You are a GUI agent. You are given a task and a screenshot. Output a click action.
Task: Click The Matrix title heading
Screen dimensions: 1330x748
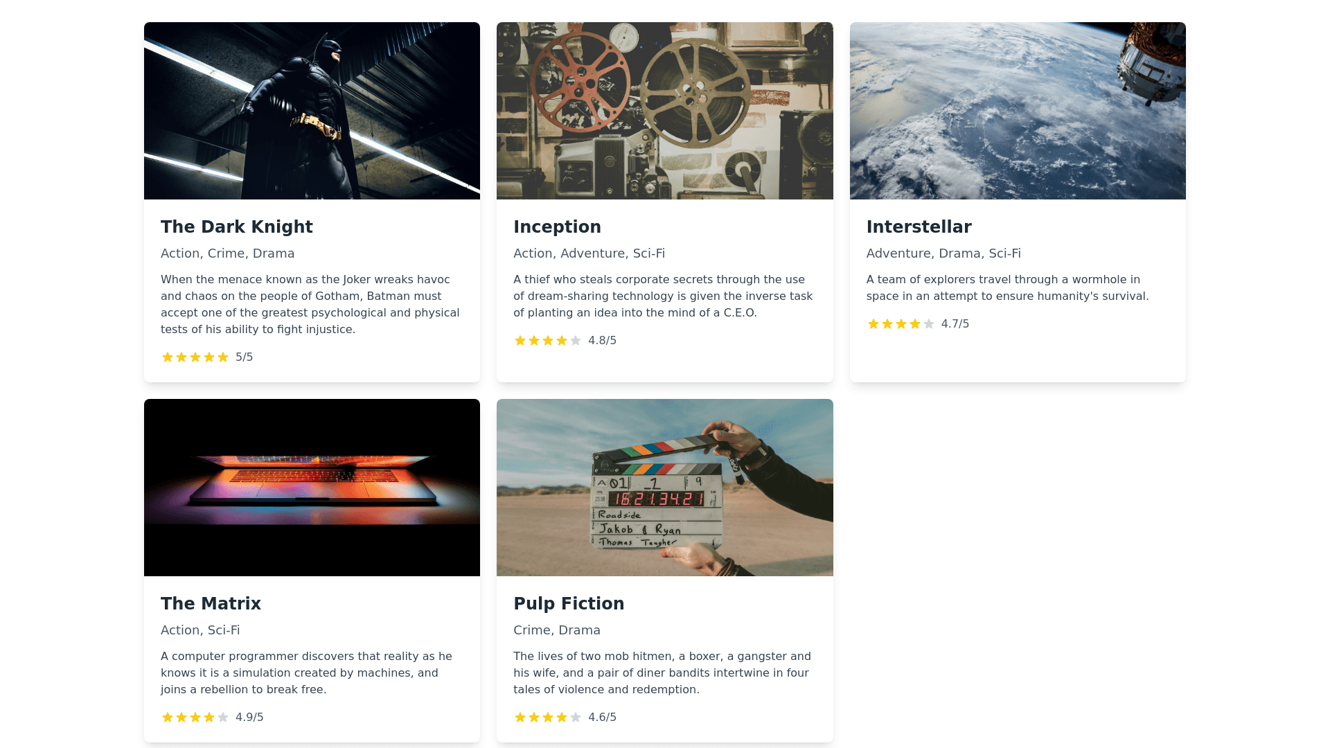(x=211, y=604)
